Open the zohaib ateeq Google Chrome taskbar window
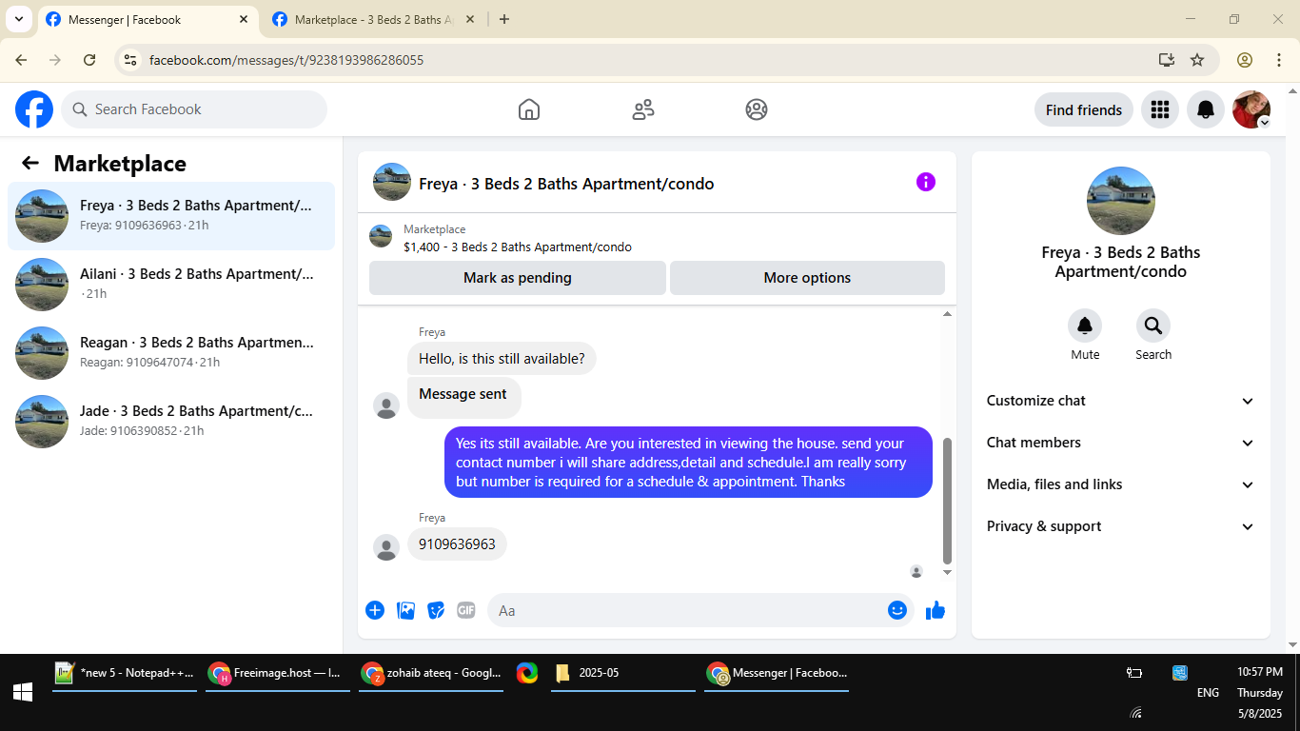 pyautogui.click(x=431, y=673)
